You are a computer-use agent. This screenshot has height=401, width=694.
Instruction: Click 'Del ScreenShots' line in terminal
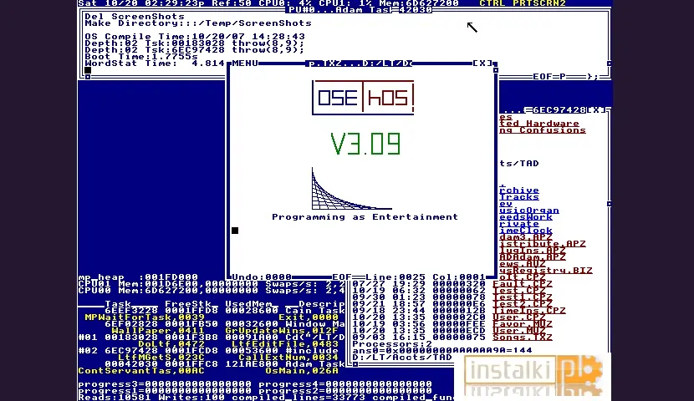point(135,17)
